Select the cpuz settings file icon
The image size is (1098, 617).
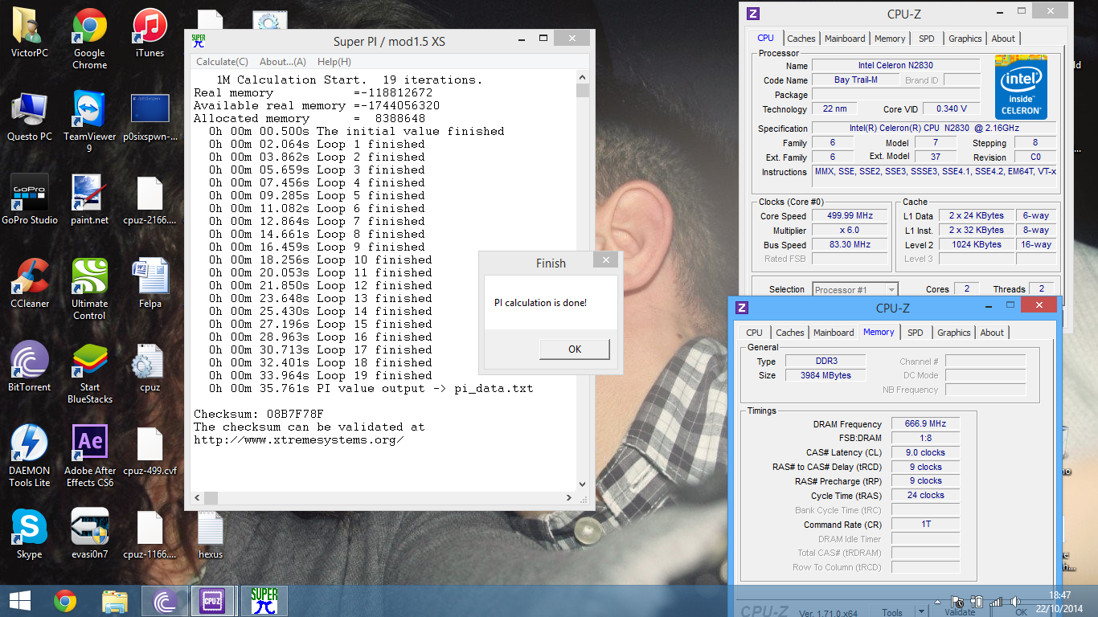coord(150,367)
